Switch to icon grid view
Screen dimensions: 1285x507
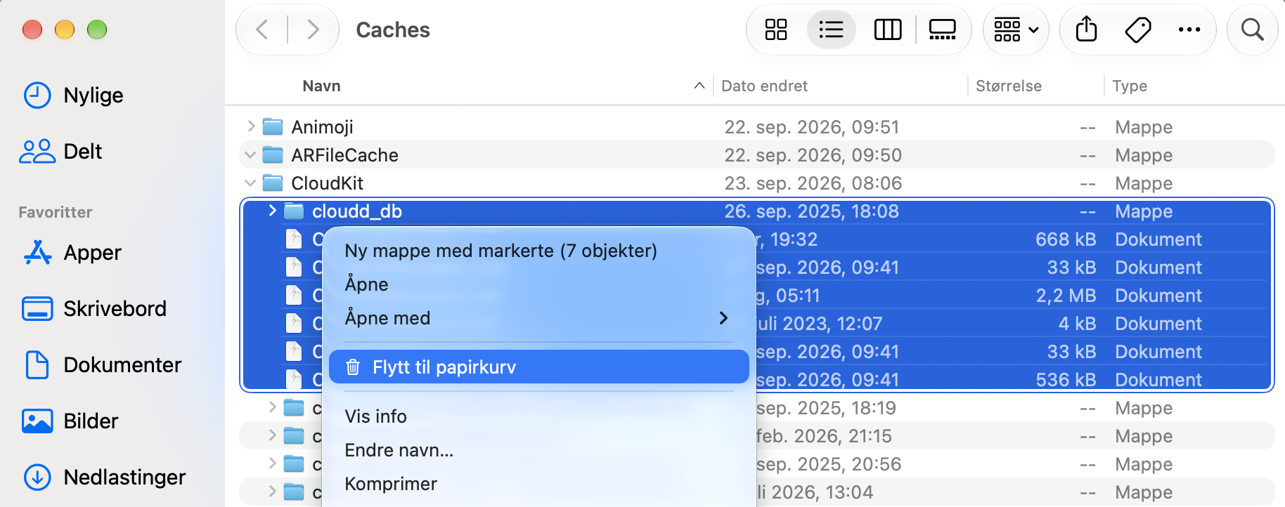point(776,29)
